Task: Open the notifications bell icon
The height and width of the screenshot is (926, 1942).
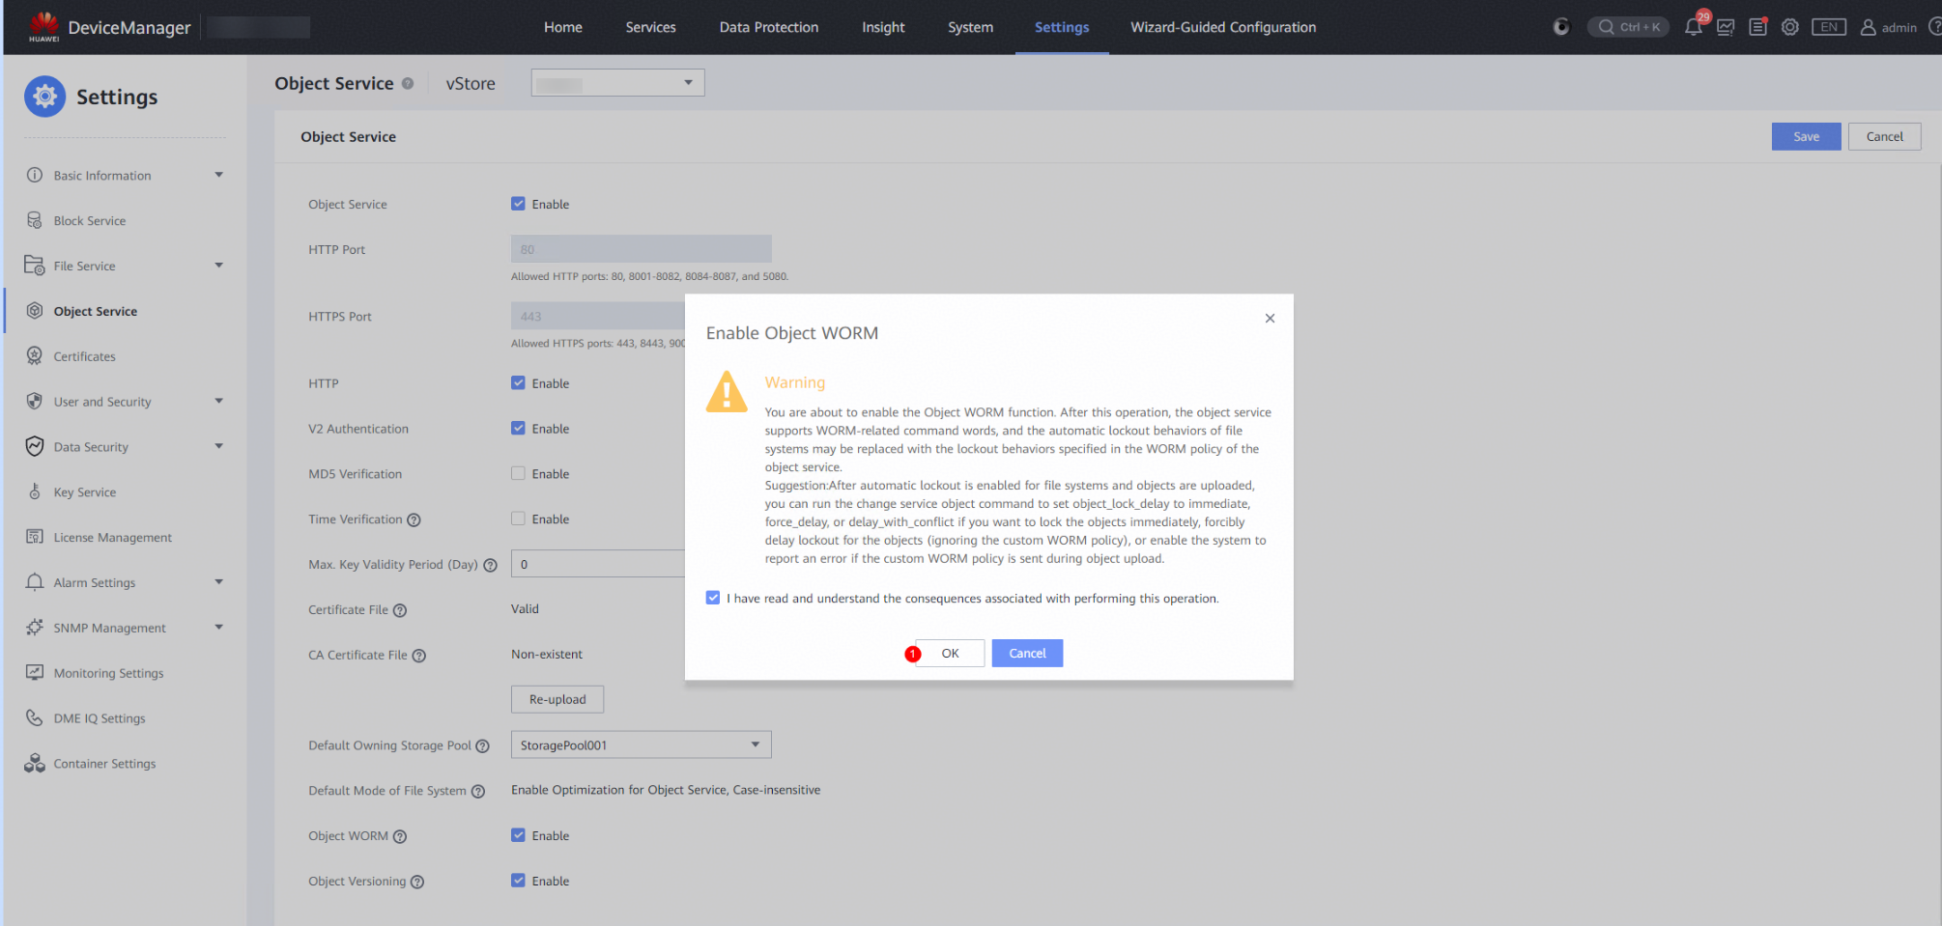Action: click(x=1694, y=27)
